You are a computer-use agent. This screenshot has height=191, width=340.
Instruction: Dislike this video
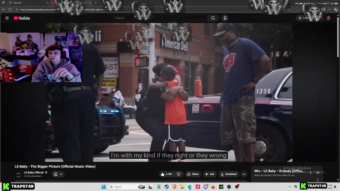coord(178,174)
